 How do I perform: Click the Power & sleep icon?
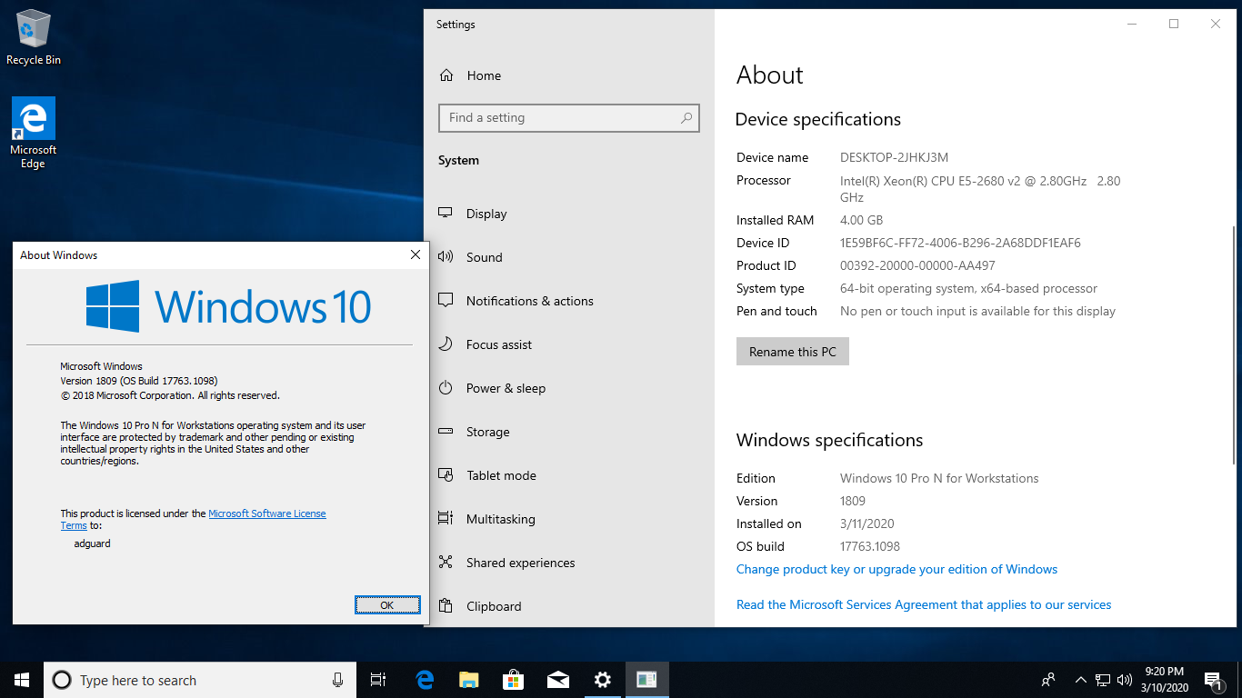(x=446, y=388)
